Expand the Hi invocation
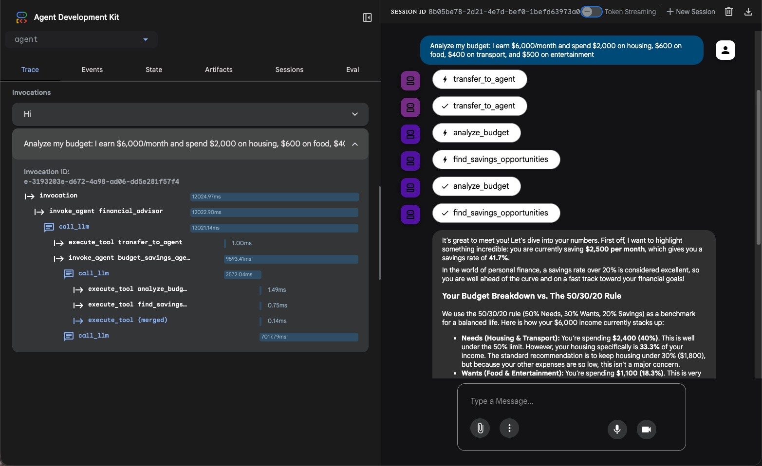This screenshot has width=762, height=466. (355, 114)
